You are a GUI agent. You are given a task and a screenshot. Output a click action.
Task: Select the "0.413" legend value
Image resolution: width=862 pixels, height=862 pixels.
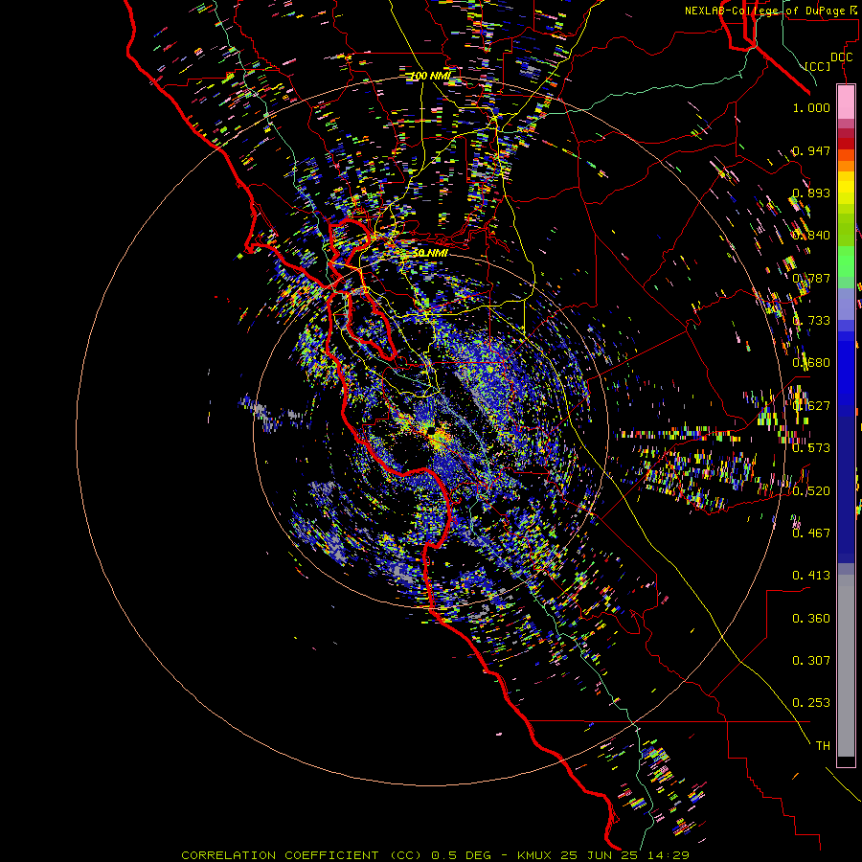(811, 576)
